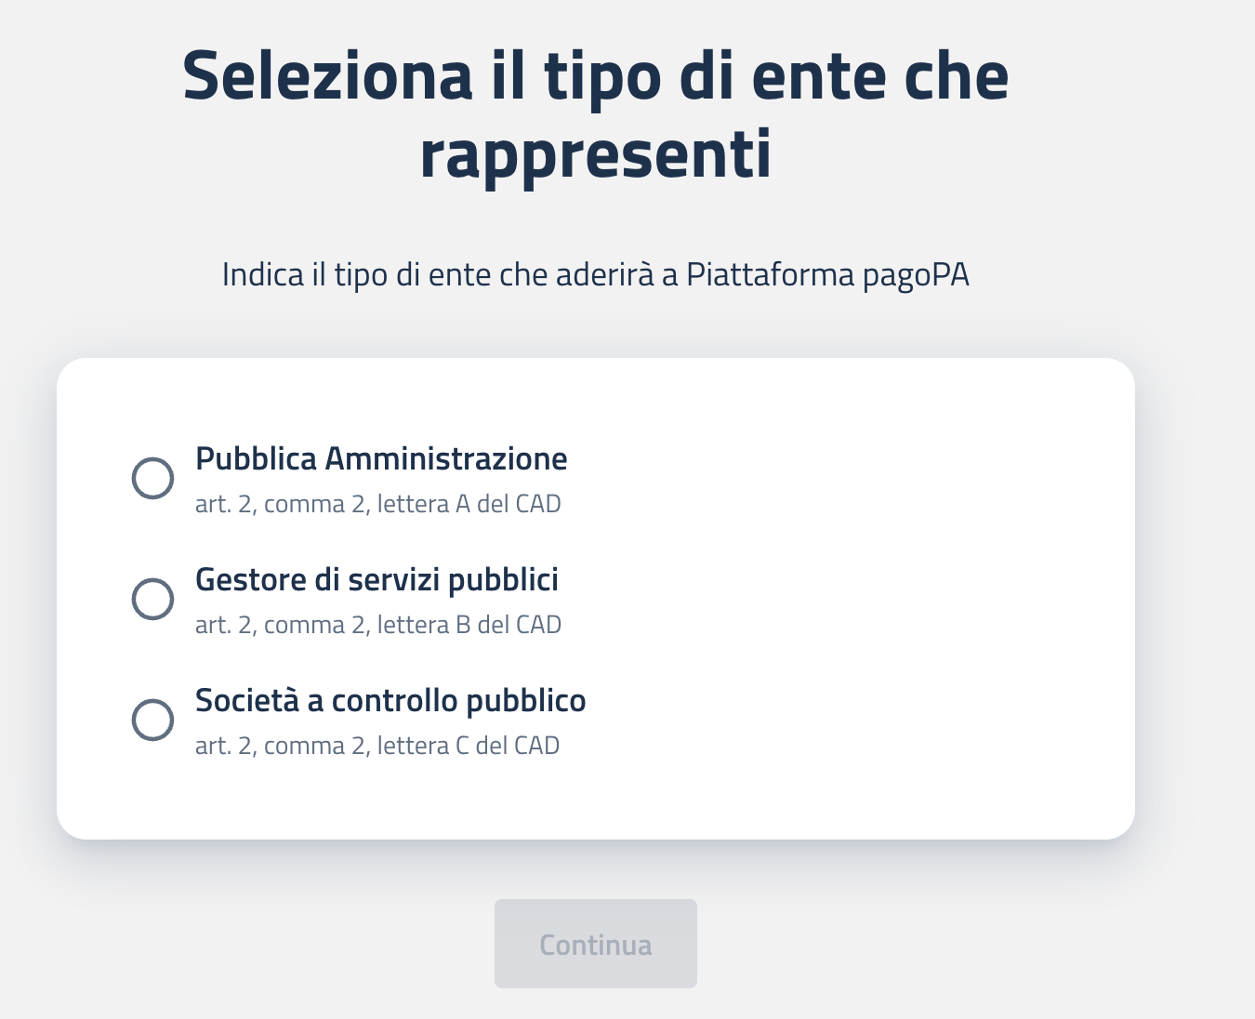Click the word 'rappresenti' in the title
The image size is (1255, 1019).
pos(595,154)
